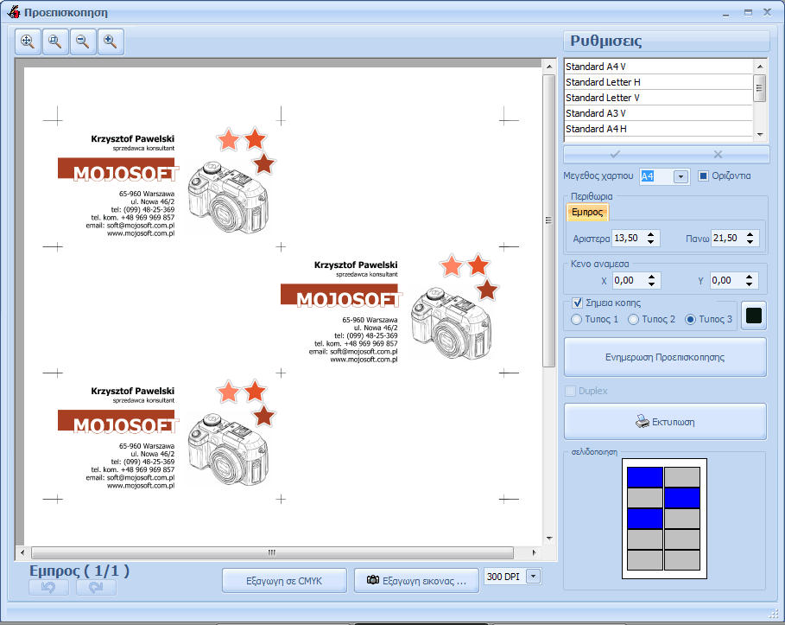Click the second-row right blue cell in σελιδοποιηση grid

[x=682, y=498]
